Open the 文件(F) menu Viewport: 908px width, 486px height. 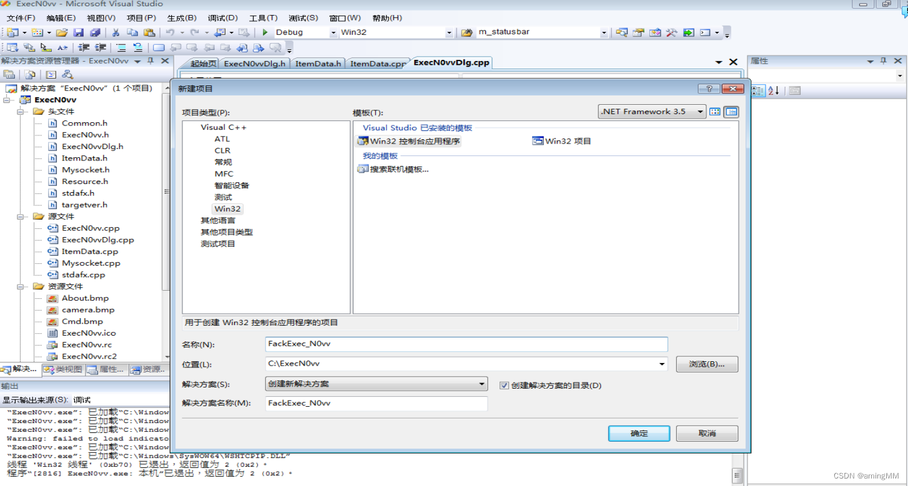21,18
